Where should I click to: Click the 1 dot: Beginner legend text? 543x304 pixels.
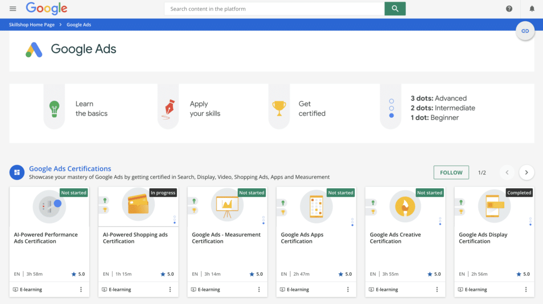point(435,118)
